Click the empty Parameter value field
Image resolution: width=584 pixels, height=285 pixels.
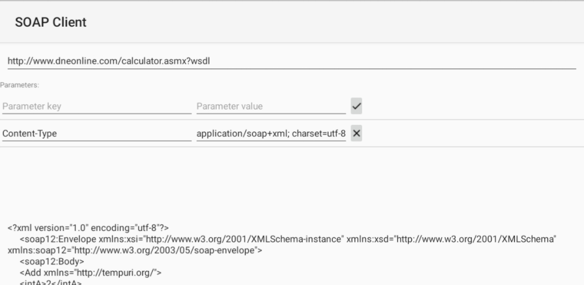[x=271, y=106]
